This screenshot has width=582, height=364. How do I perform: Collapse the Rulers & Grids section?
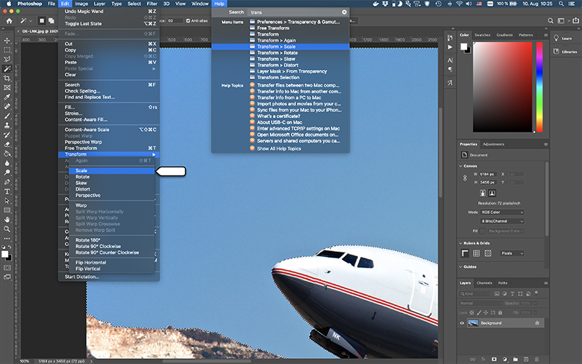click(x=461, y=242)
